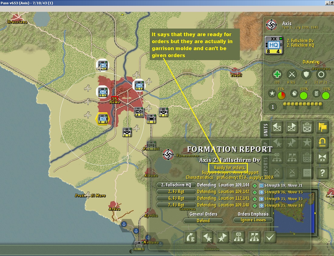Click the yellow flags icon
334x256 pixels.
[322, 128]
